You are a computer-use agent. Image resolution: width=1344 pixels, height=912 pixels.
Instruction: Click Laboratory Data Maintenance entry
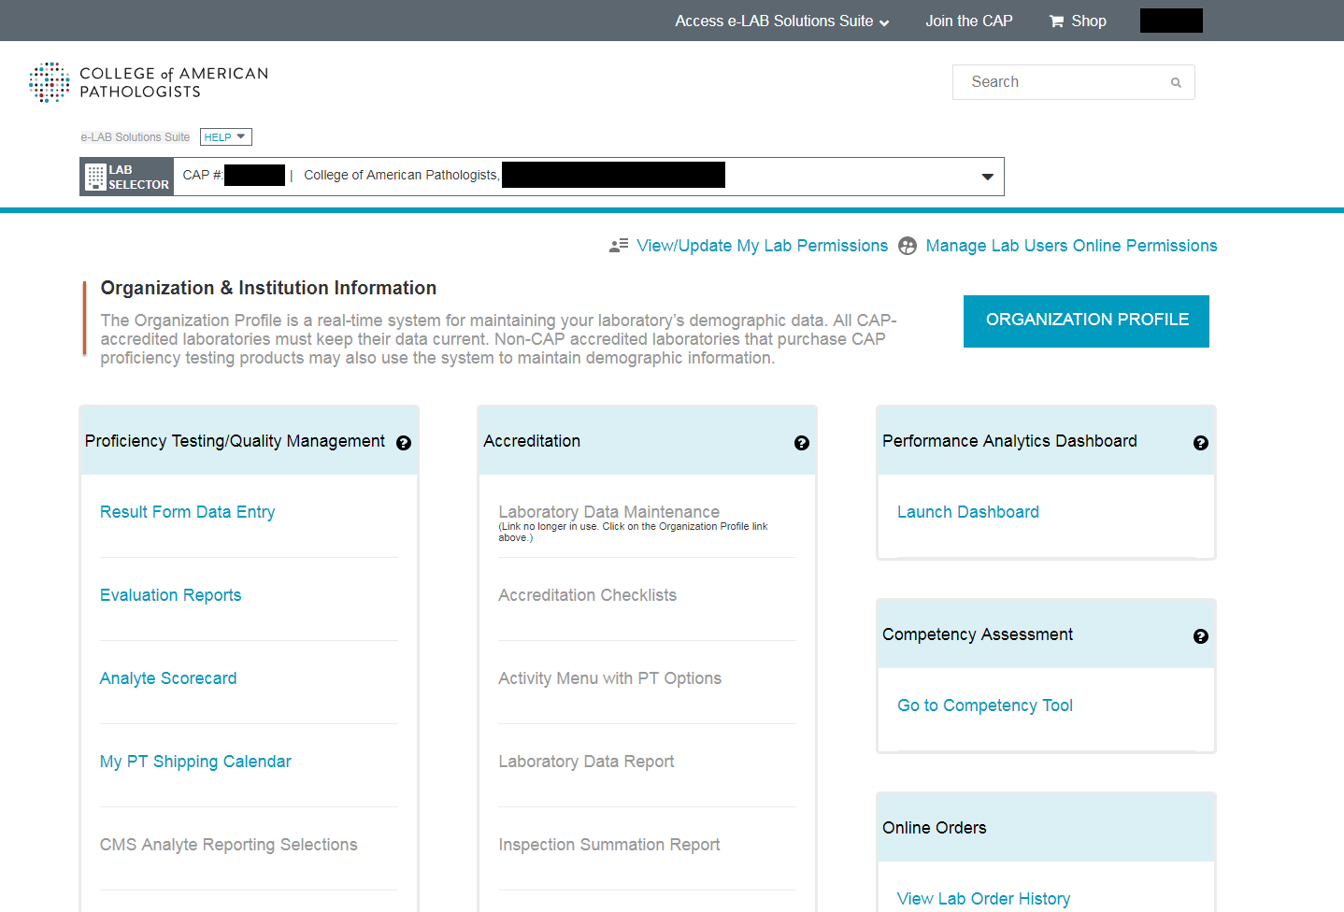coord(609,512)
